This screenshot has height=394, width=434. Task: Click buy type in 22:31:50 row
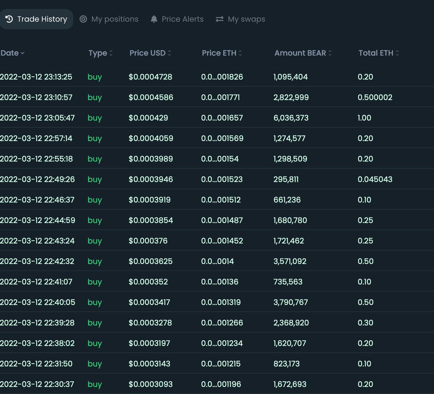pos(95,364)
